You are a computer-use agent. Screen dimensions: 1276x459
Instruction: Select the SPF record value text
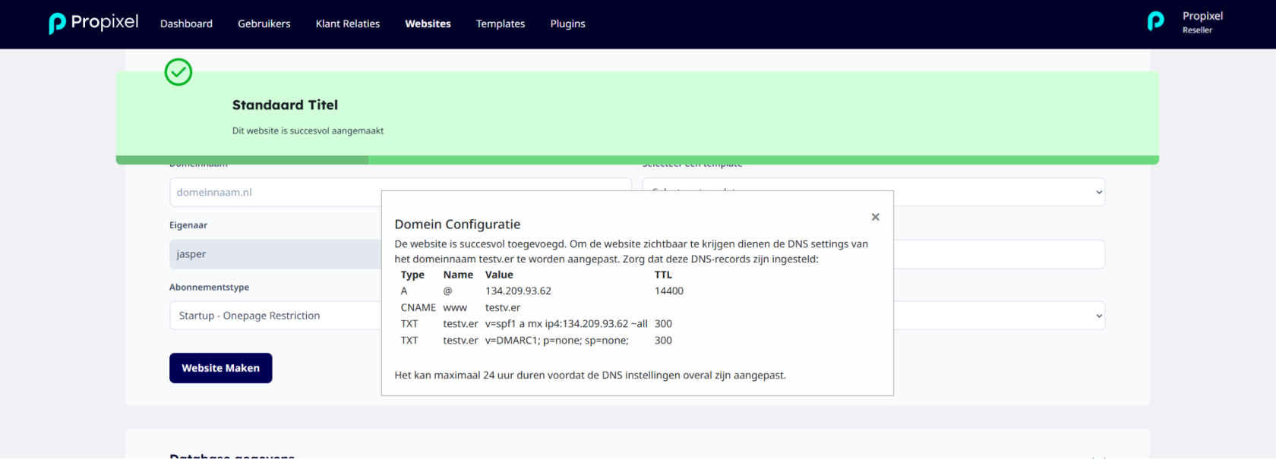(567, 323)
